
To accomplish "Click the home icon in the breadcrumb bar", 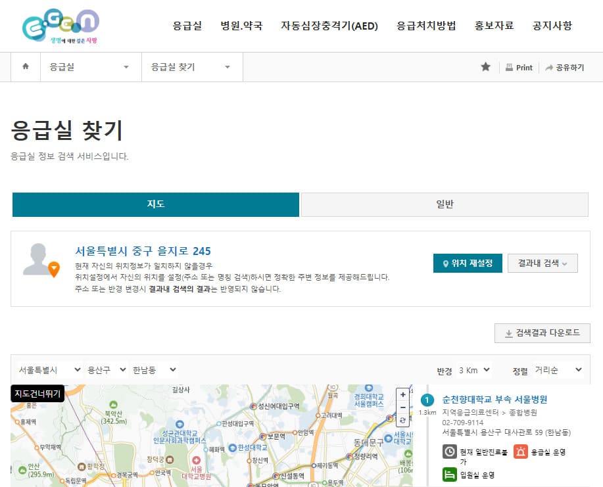I will tap(26, 66).
